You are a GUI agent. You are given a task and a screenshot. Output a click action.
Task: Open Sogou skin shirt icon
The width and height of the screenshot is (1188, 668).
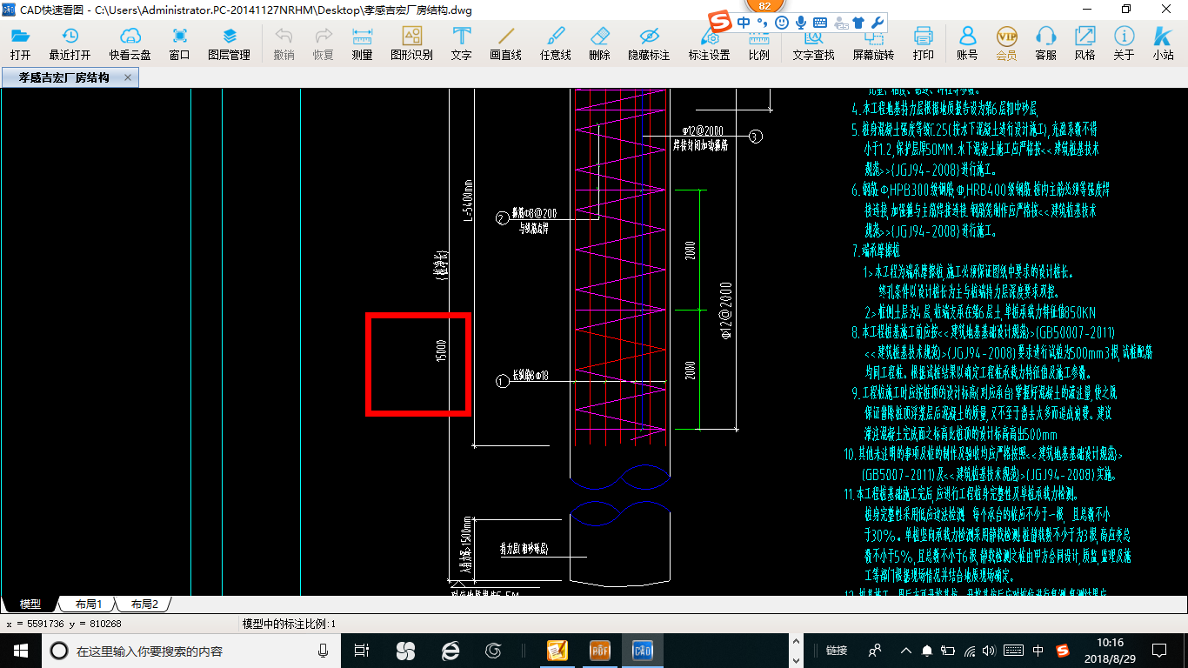(x=859, y=22)
